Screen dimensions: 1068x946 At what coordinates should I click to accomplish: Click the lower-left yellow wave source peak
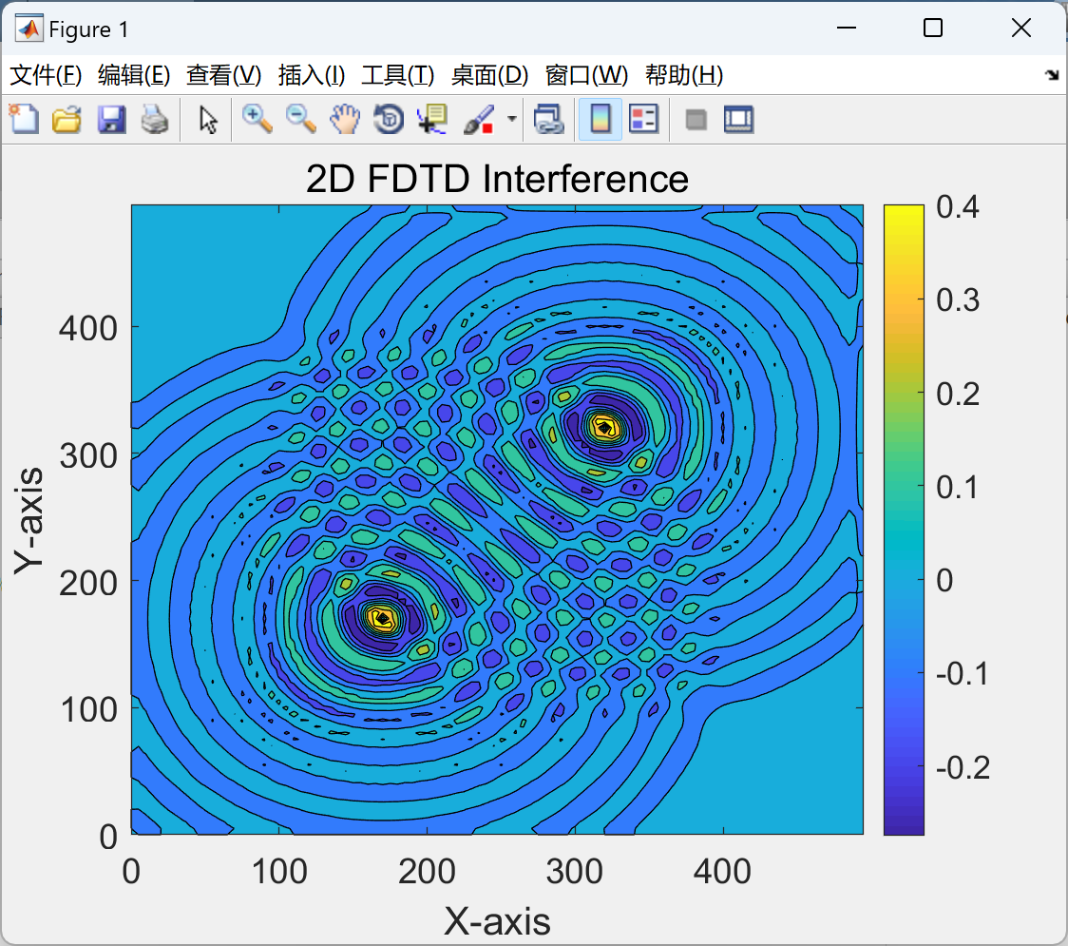(384, 619)
